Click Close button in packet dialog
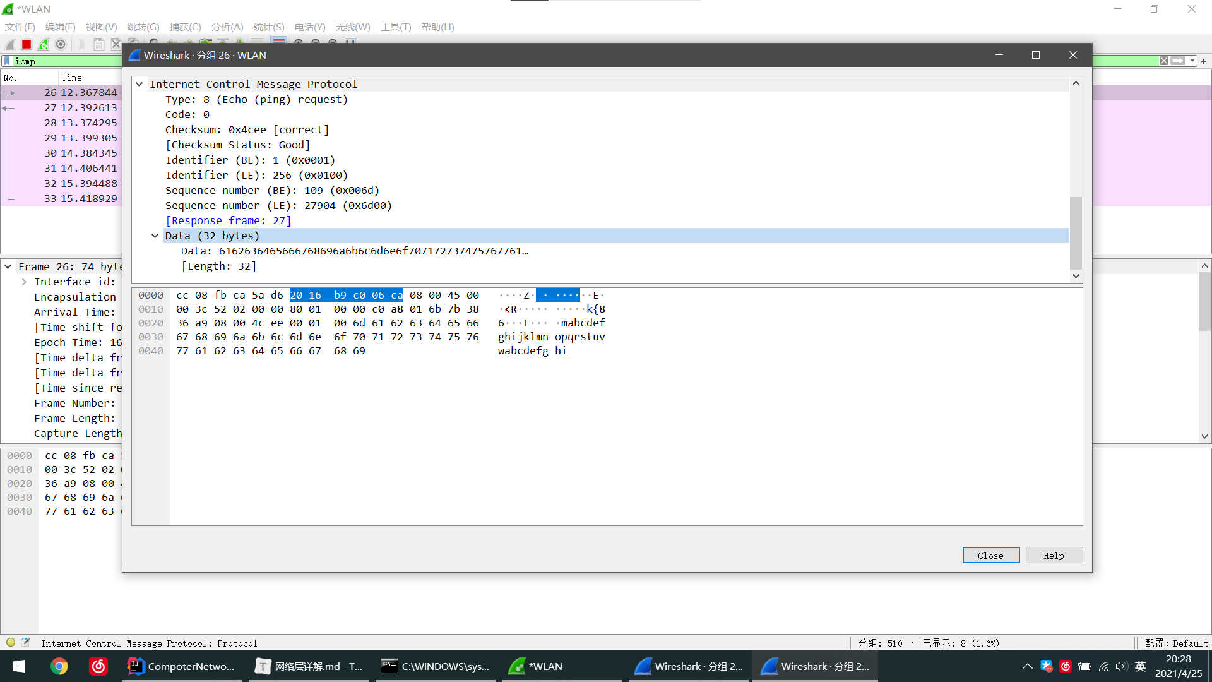1212x682 pixels. pos(990,555)
